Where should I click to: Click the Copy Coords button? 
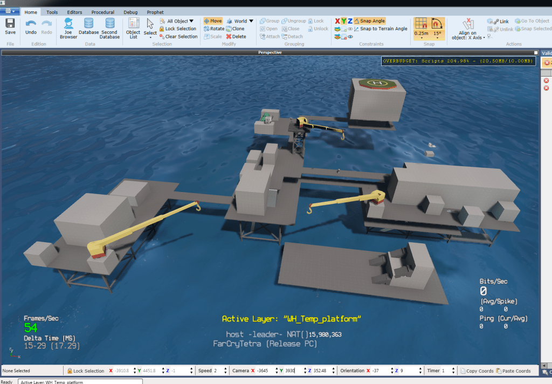point(476,371)
